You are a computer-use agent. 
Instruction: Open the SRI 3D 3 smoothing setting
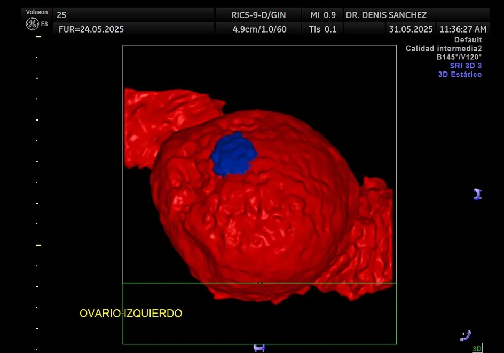pyautogui.click(x=465, y=66)
